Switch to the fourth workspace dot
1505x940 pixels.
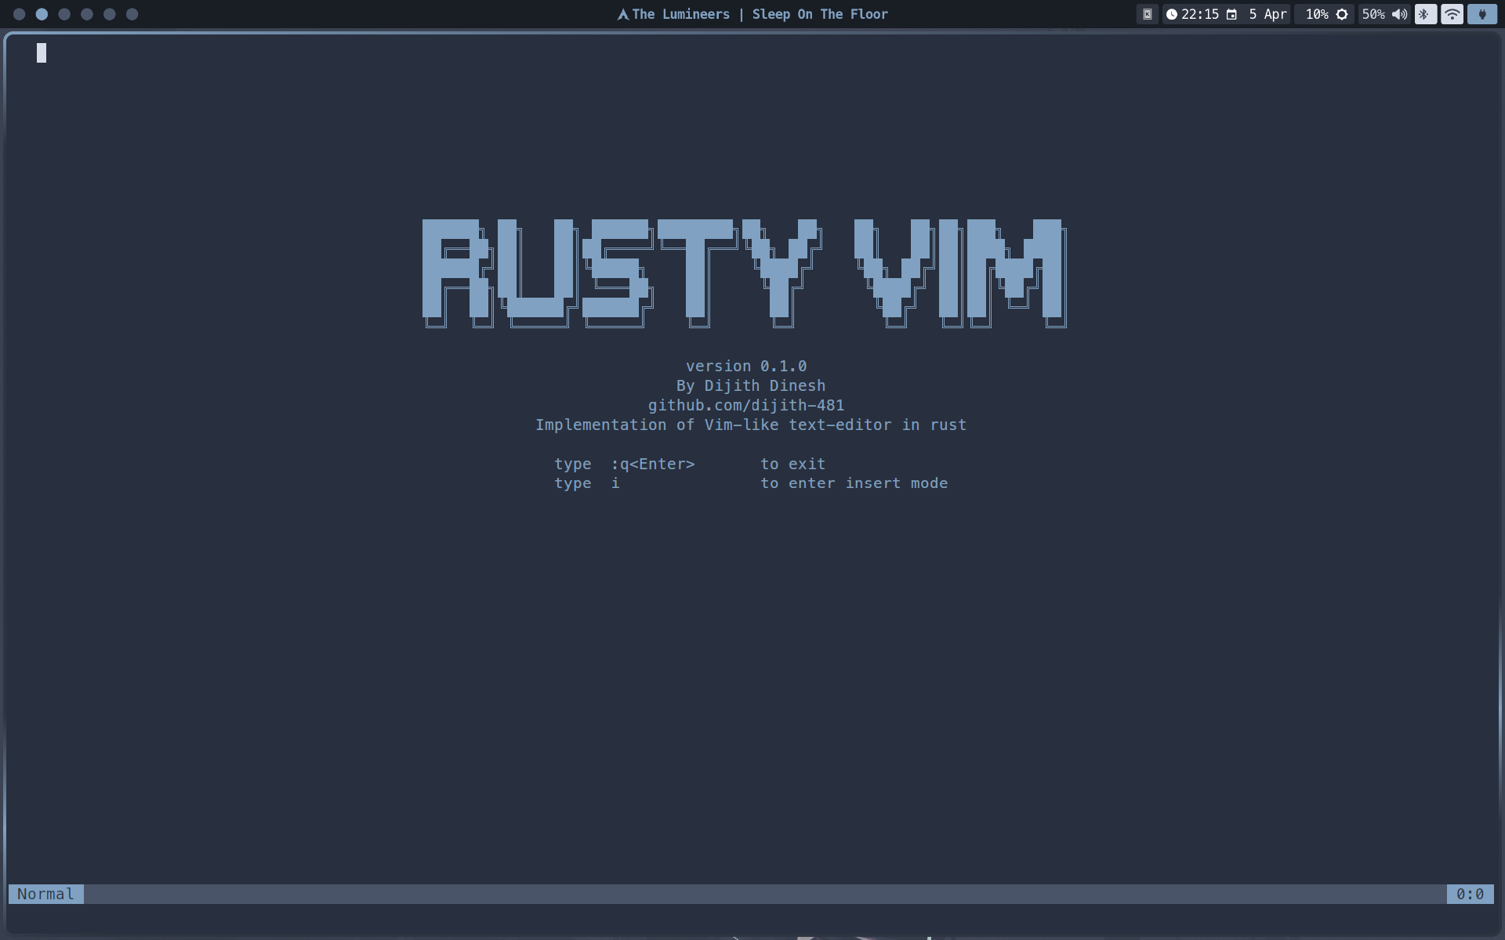[87, 14]
